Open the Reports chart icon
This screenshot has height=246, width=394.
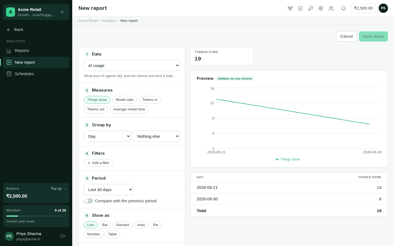point(9,51)
